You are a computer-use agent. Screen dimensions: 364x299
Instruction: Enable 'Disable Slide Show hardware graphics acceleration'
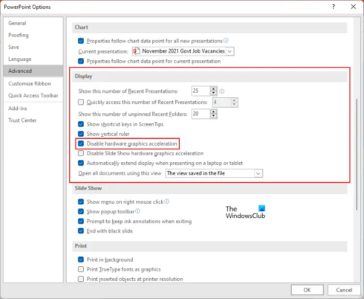tap(81, 153)
